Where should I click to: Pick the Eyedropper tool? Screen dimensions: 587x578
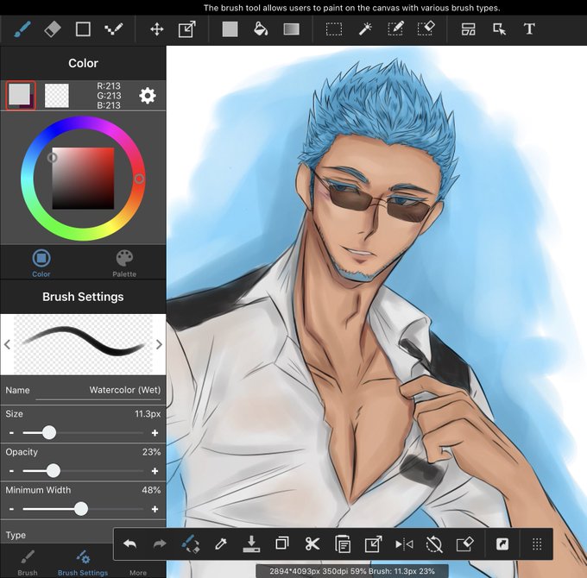[x=221, y=544]
